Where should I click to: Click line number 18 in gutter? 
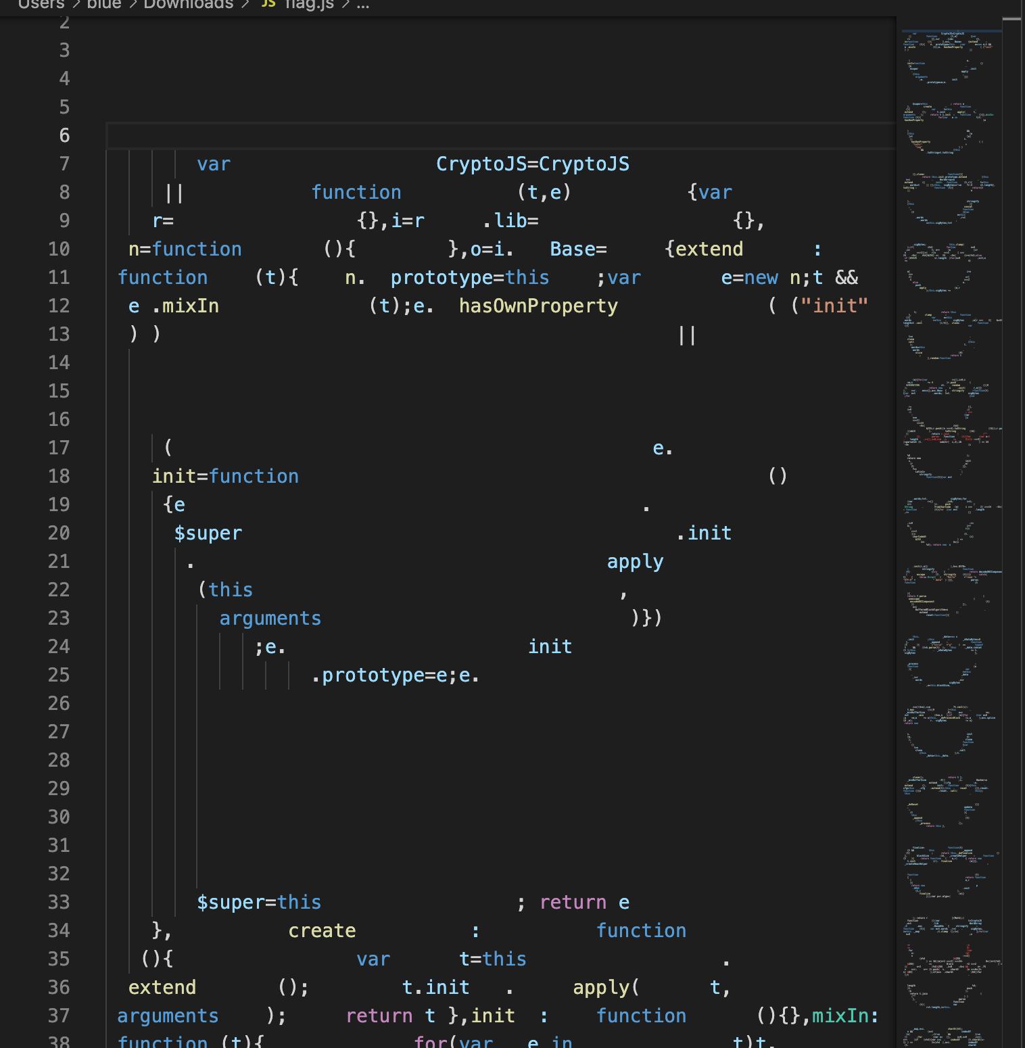pyautogui.click(x=59, y=477)
